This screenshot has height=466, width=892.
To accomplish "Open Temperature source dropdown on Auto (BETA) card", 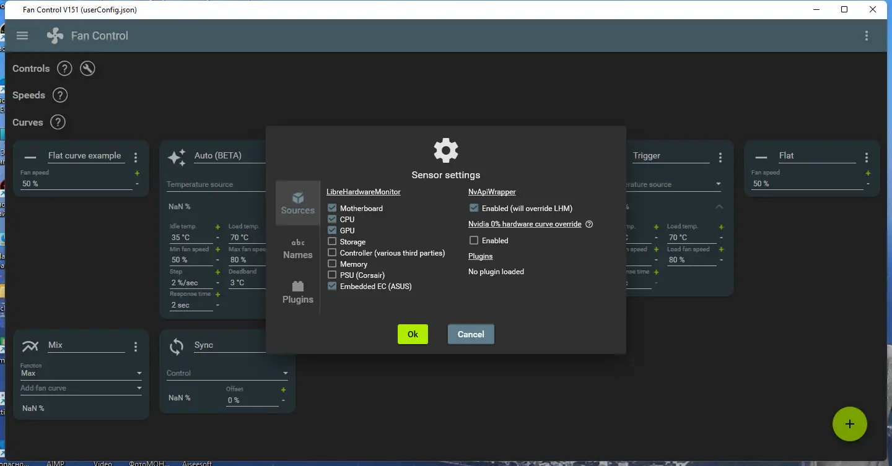I will tap(216, 184).
